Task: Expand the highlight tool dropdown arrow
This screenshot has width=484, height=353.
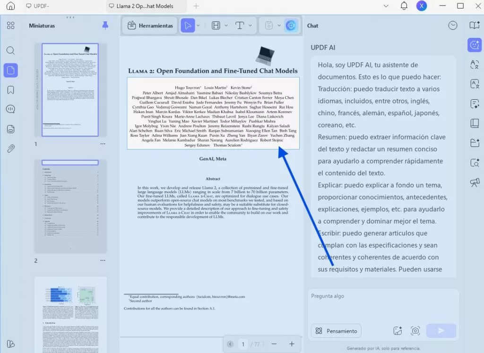Action: (226, 26)
